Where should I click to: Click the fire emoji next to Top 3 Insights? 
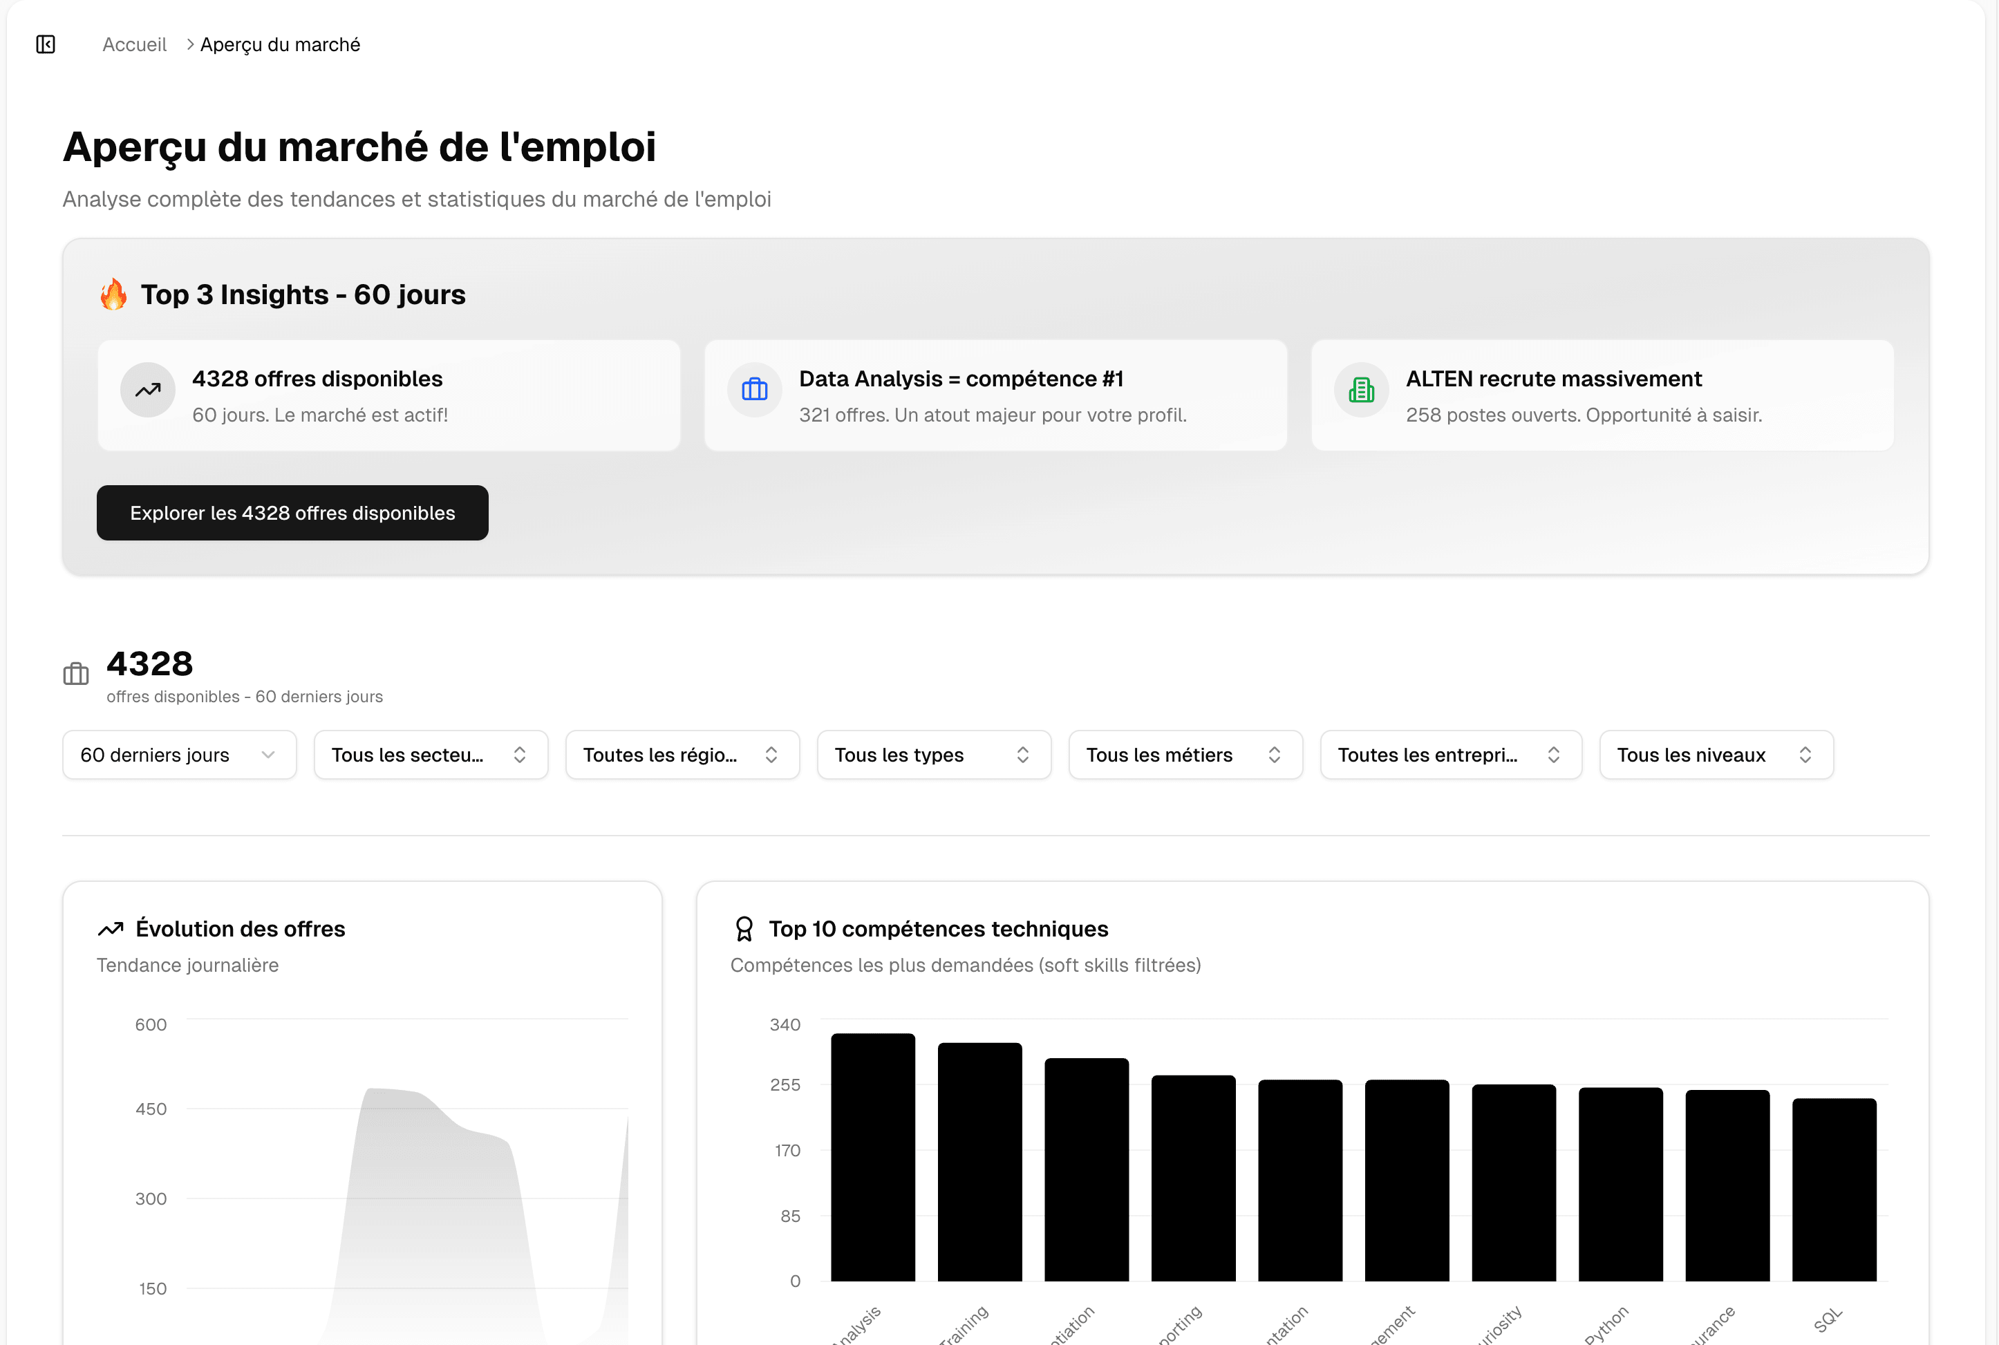[x=113, y=294]
